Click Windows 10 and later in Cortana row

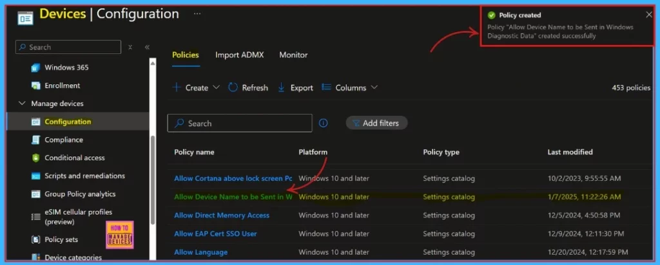pyautogui.click(x=334, y=178)
